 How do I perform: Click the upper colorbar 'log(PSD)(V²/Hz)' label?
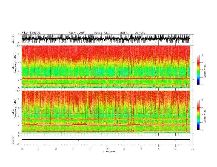[205, 71]
